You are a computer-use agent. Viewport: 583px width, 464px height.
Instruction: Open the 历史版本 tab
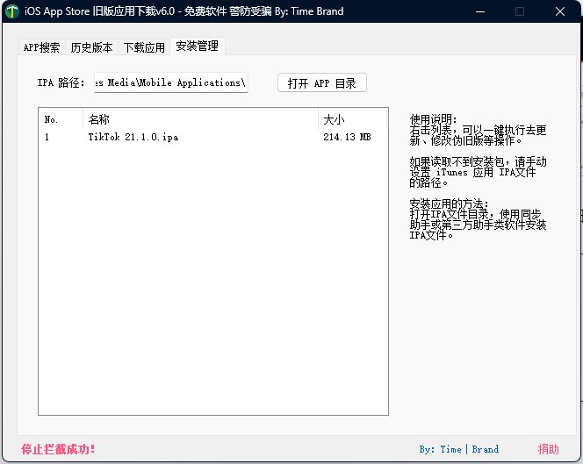click(x=91, y=47)
